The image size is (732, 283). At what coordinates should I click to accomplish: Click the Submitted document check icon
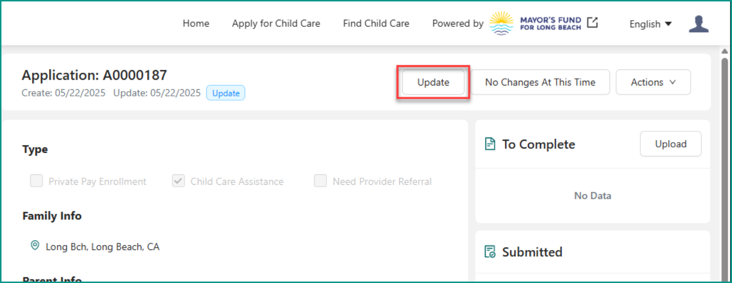tap(490, 252)
